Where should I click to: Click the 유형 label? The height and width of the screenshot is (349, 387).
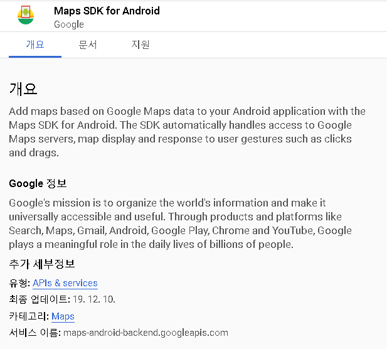pos(19,283)
